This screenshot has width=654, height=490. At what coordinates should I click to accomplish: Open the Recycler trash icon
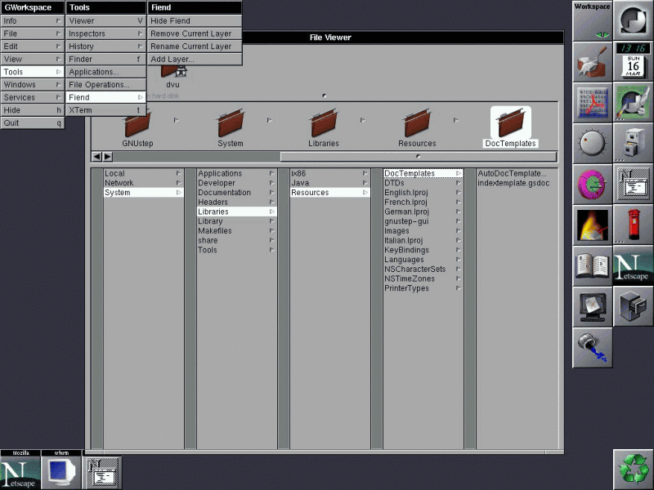(x=633, y=469)
